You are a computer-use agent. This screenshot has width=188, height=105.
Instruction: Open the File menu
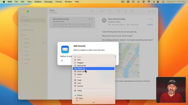click(x=16, y=2)
